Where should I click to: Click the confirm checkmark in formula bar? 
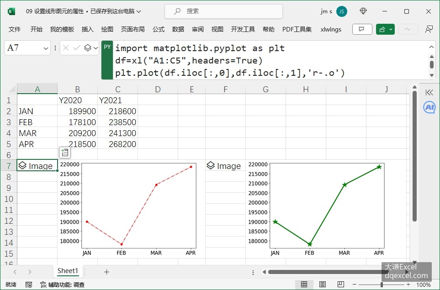(76, 48)
